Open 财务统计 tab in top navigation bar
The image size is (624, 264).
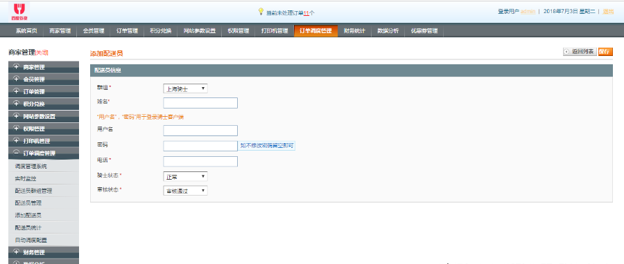354,31
